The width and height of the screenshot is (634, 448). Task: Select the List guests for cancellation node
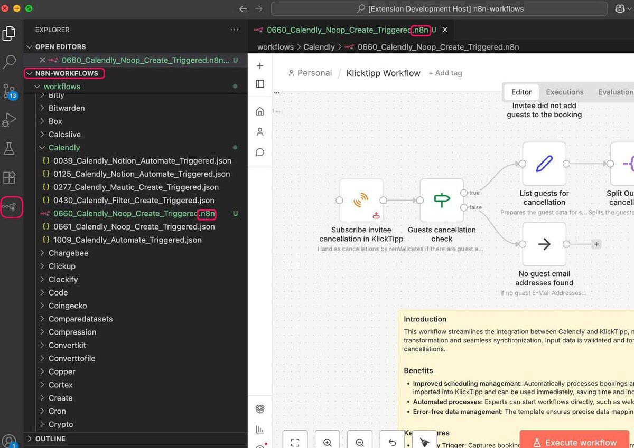tap(544, 164)
